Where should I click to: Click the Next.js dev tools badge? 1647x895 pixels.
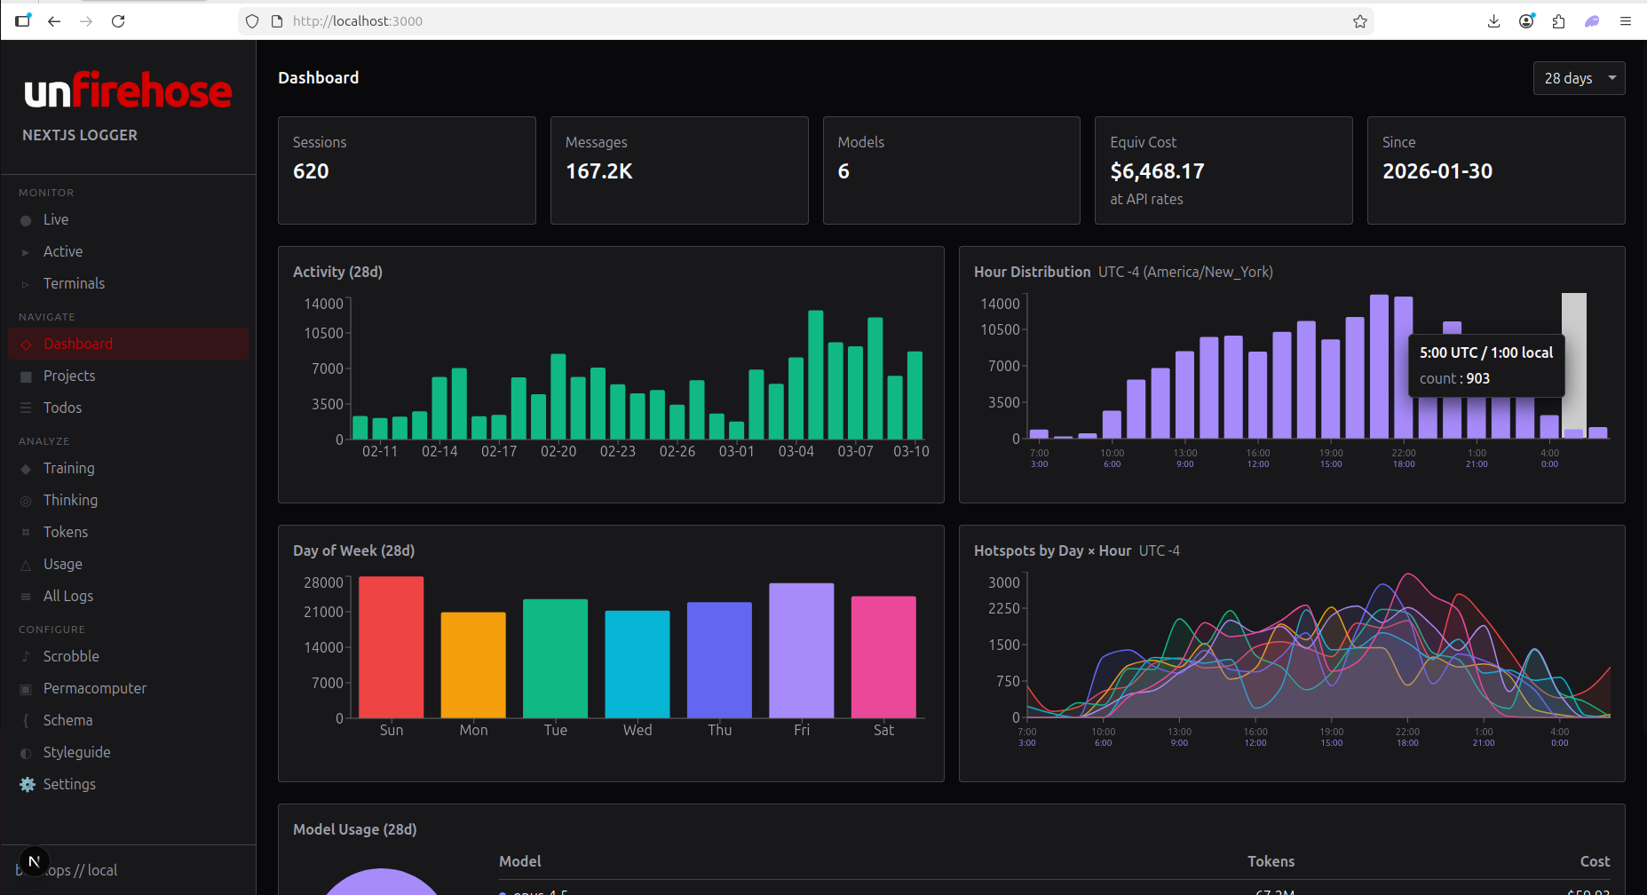point(34,861)
